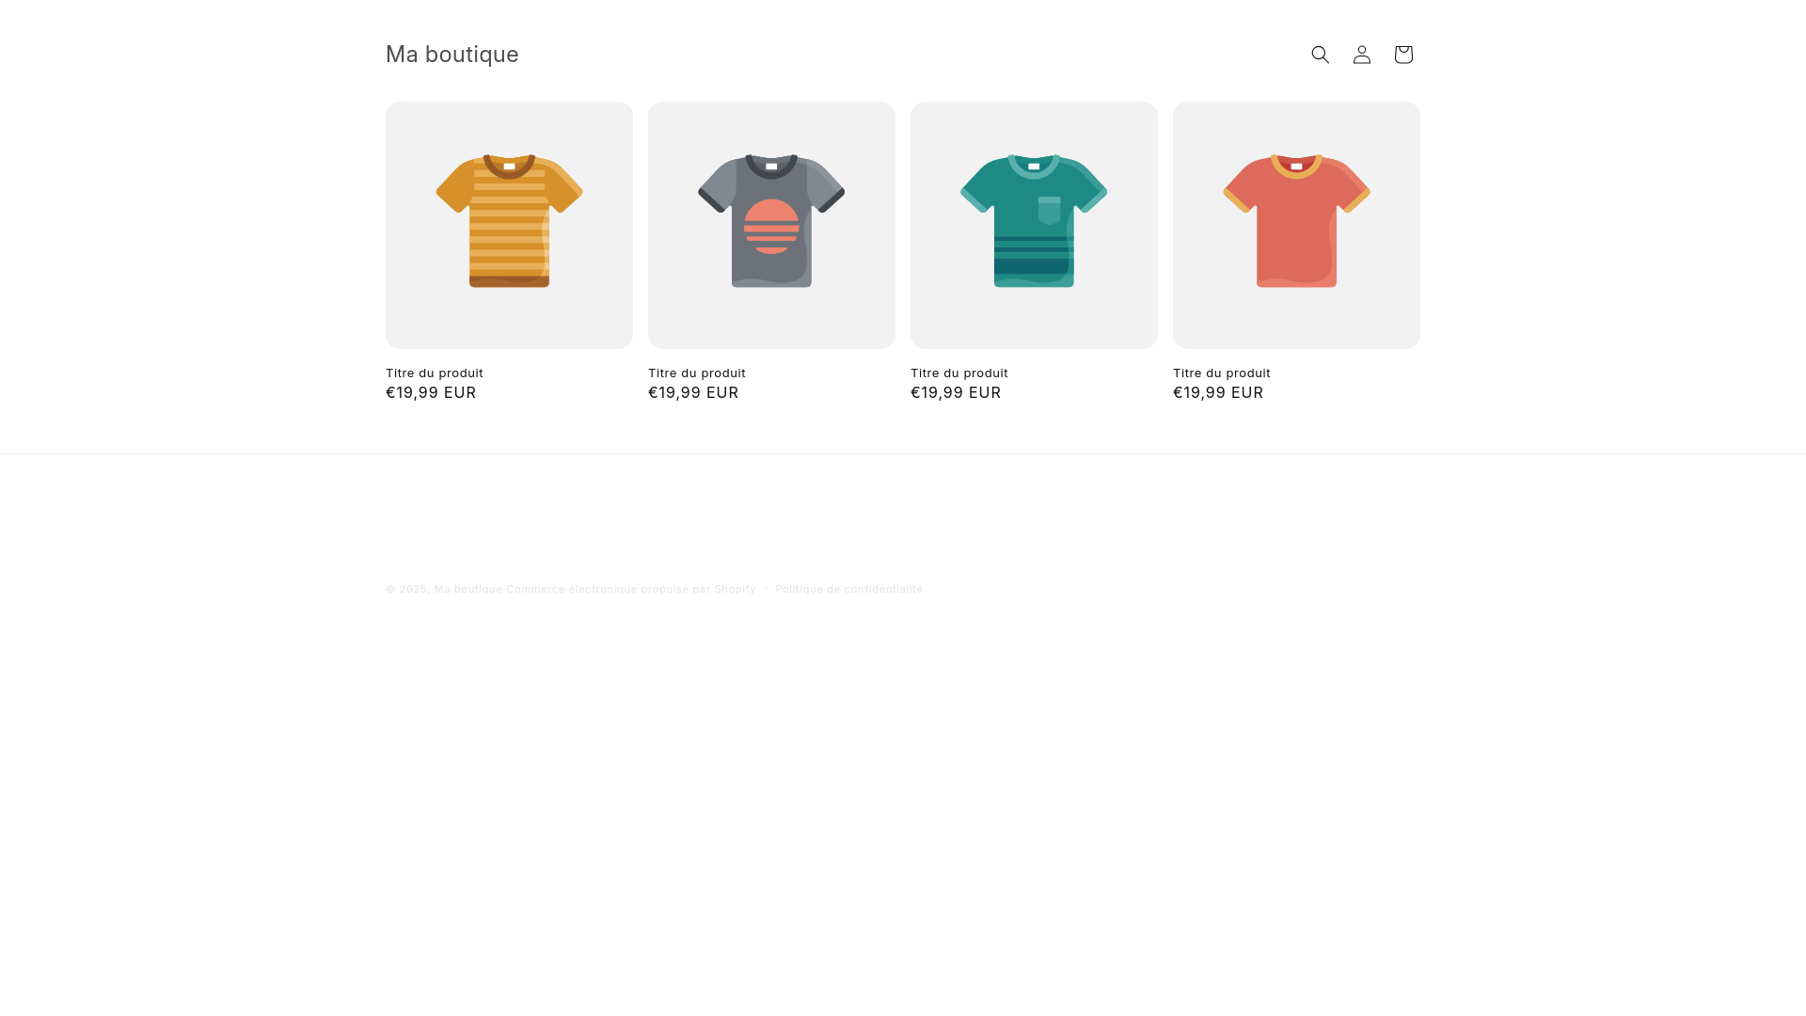Open 'Politique de confidentialité' footer link
This screenshot has width=1806, height=1016.
click(x=849, y=589)
